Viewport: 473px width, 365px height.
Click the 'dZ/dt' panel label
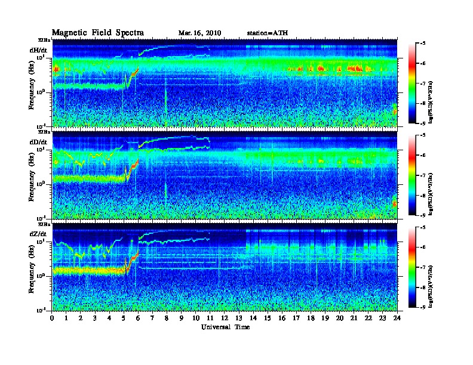(38, 234)
